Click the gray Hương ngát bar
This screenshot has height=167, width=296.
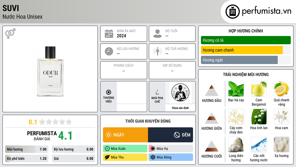[x=239, y=60]
